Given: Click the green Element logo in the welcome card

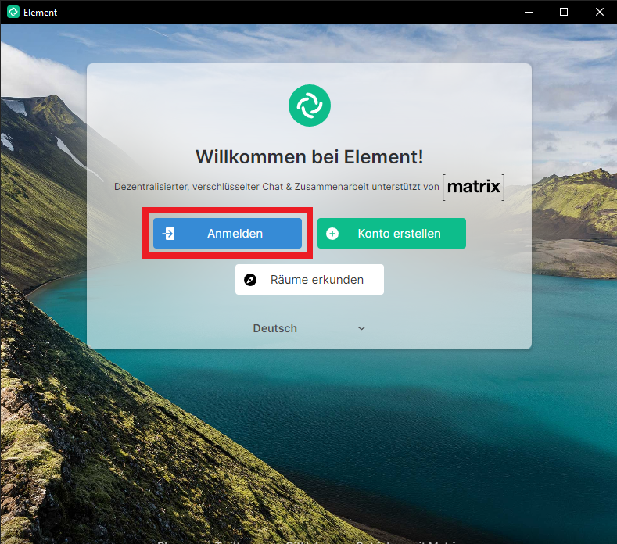Looking at the screenshot, I should click(x=309, y=105).
